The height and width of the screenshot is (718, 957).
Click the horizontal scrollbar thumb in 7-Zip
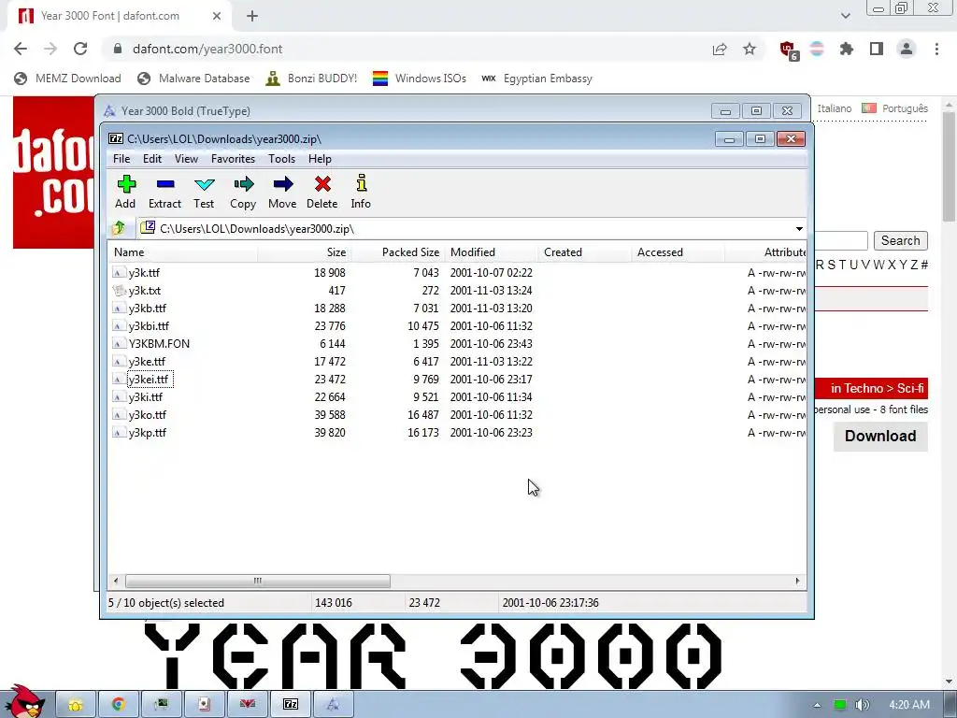click(258, 581)
